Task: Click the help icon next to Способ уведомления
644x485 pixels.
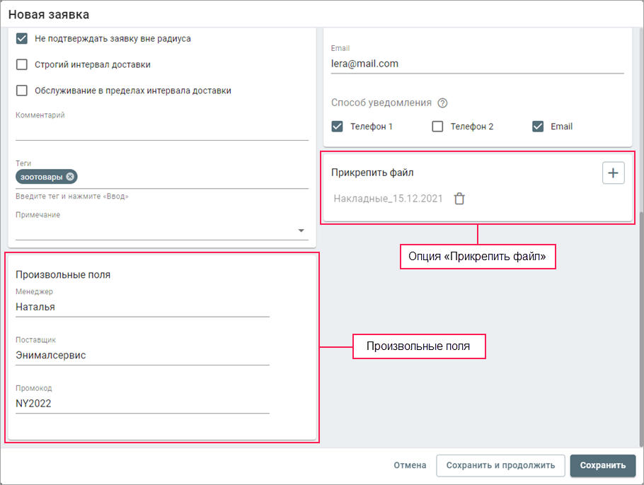Action: (442, 103)
